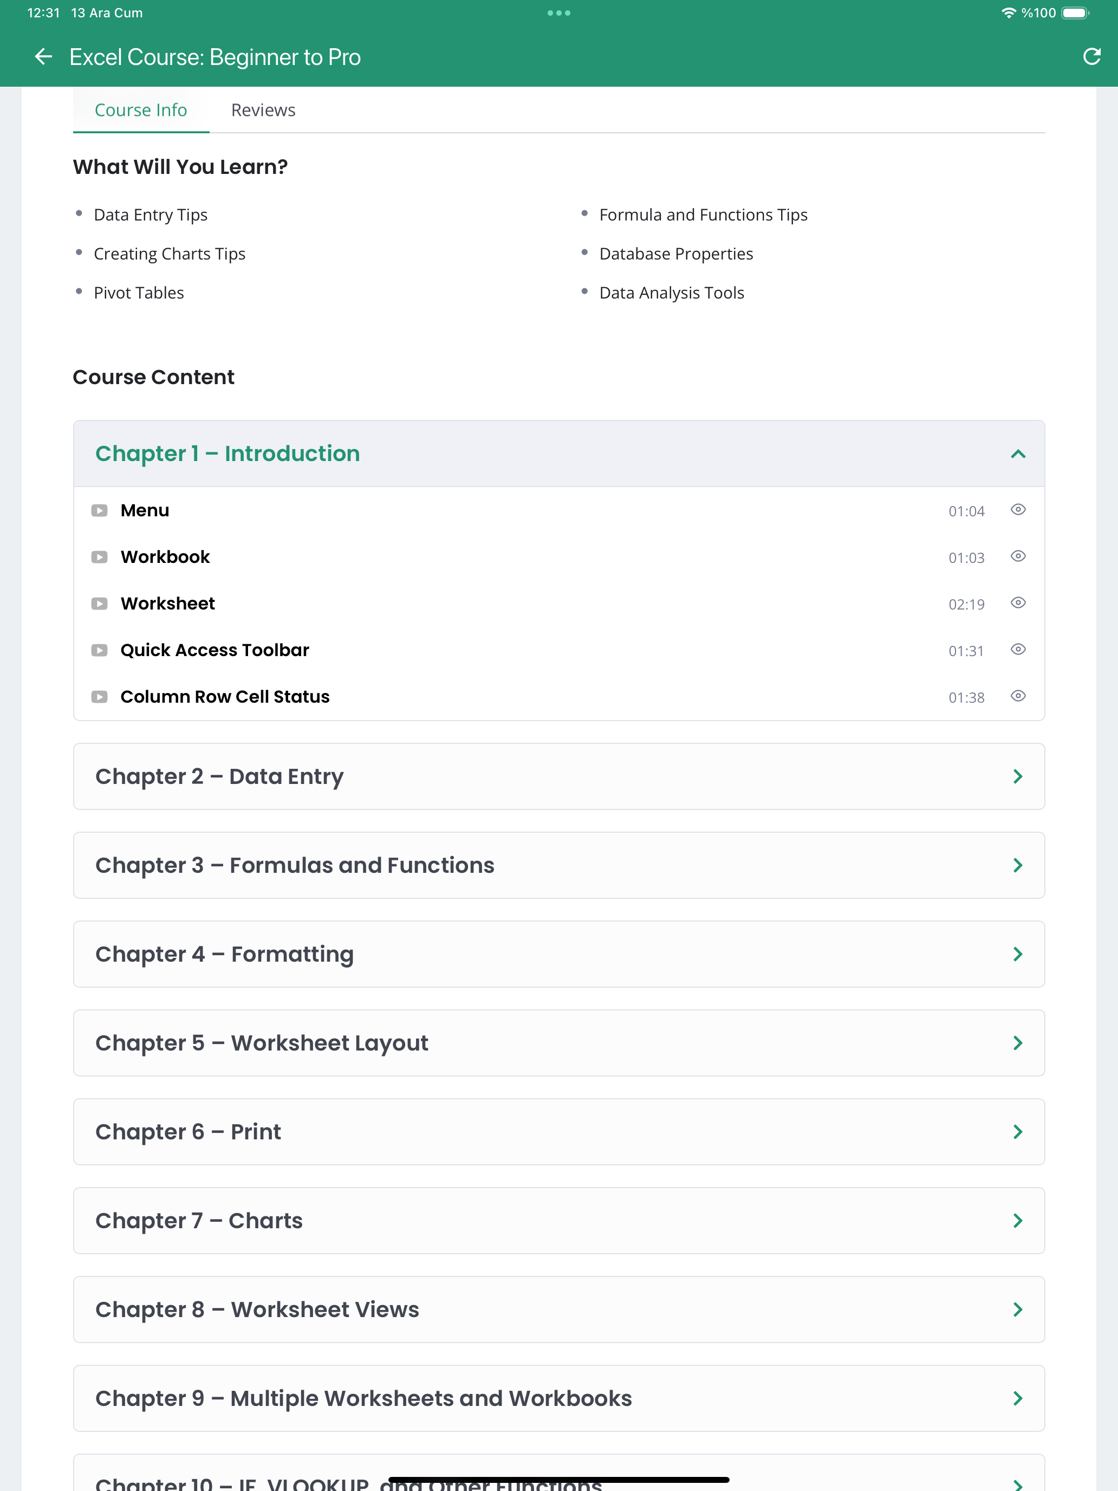Expand Chapter 2 – Data Entry
The image size is (1118, 1491).
click(x=558, y=776)
